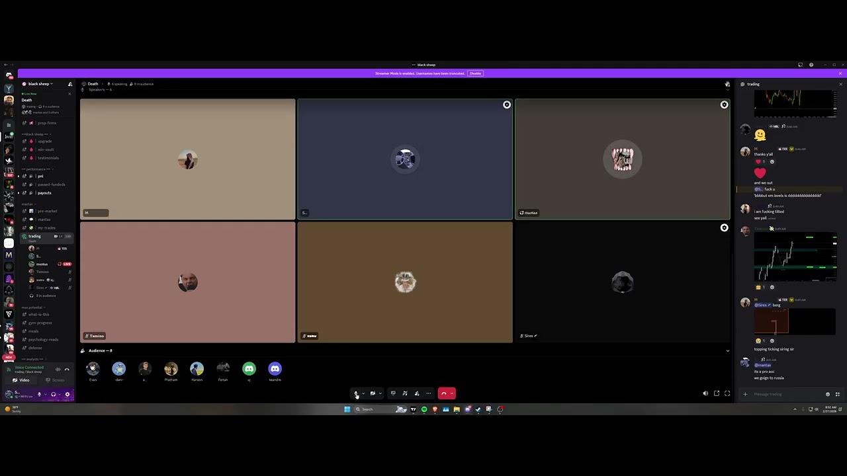Select Tamino's video tile
Viewport: 847px width, 476px height.
pos(188,282)
